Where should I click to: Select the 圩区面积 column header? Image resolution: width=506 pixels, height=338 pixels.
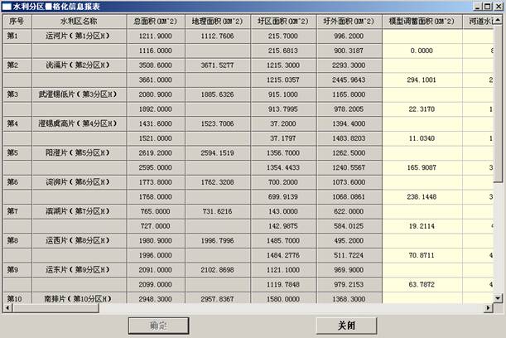coord(274,20)
